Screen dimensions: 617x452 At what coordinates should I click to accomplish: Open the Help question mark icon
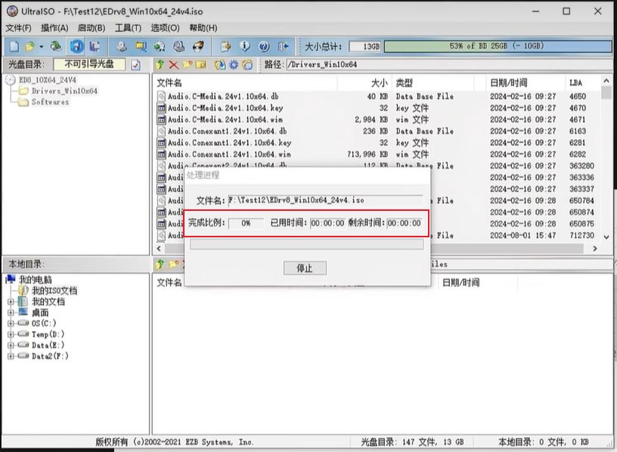click(x=264, y=47)
